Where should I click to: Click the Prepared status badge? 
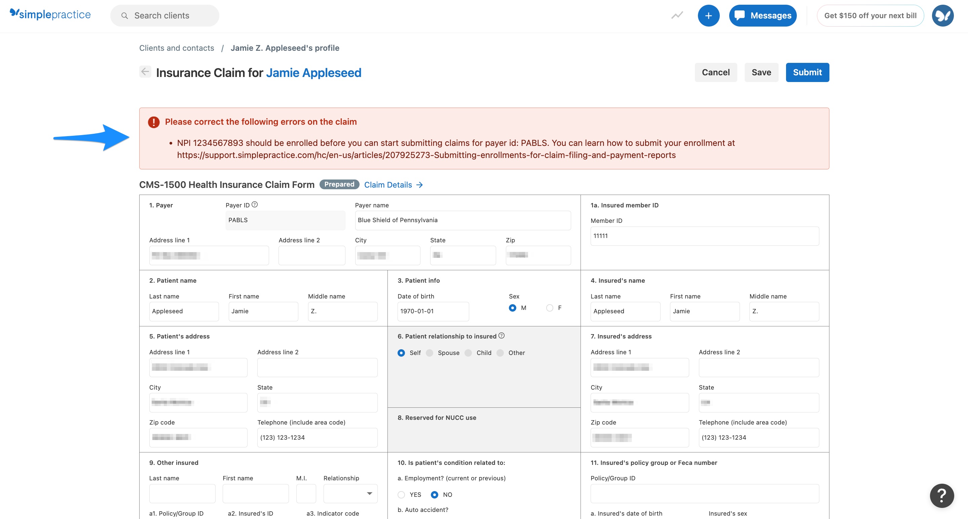(x=339, y=185)
